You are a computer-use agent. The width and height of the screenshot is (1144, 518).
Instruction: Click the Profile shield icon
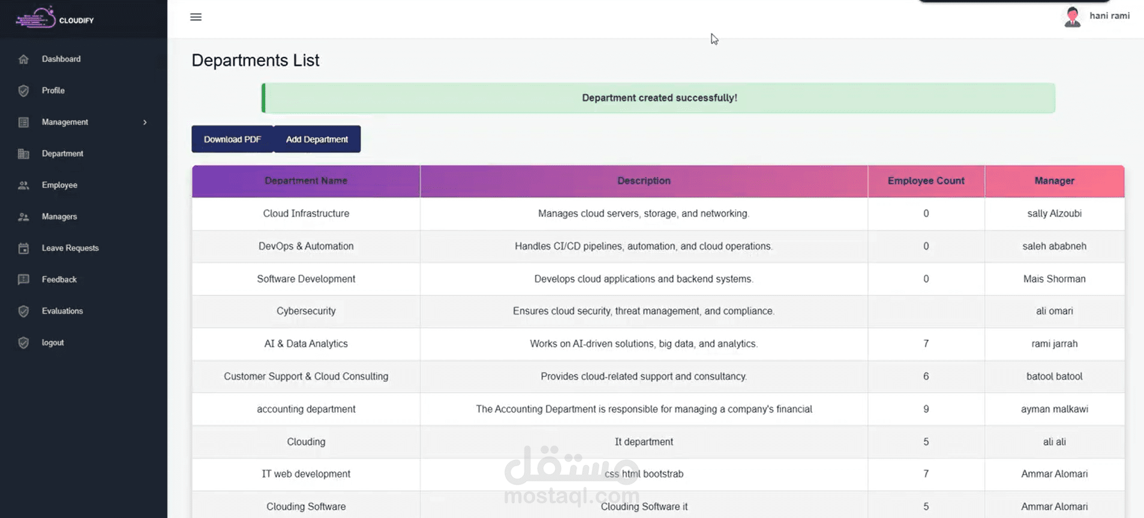(x=23, y=91)
